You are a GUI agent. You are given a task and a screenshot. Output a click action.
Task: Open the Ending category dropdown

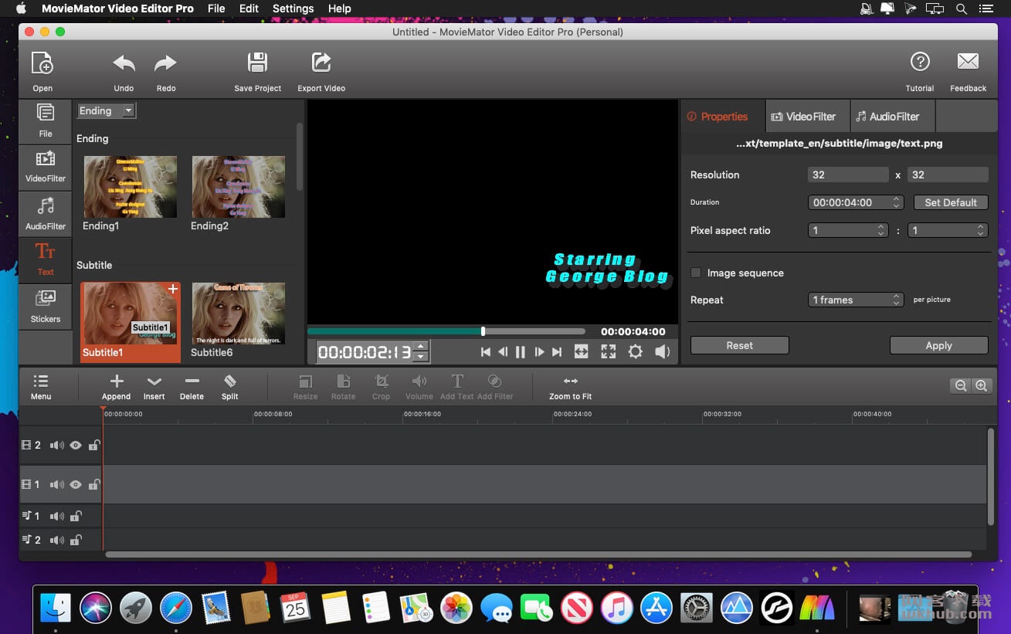(x=107, y=110)
